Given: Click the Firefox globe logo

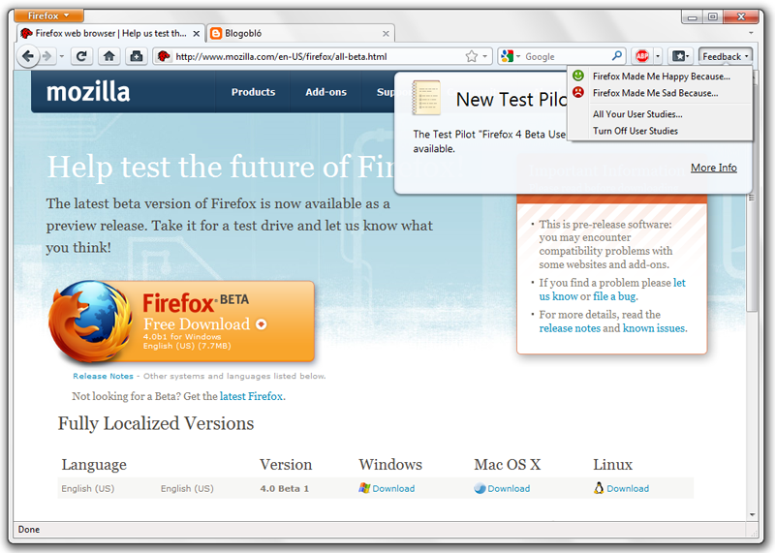Looking at the screenshot, I should point(91,322).
